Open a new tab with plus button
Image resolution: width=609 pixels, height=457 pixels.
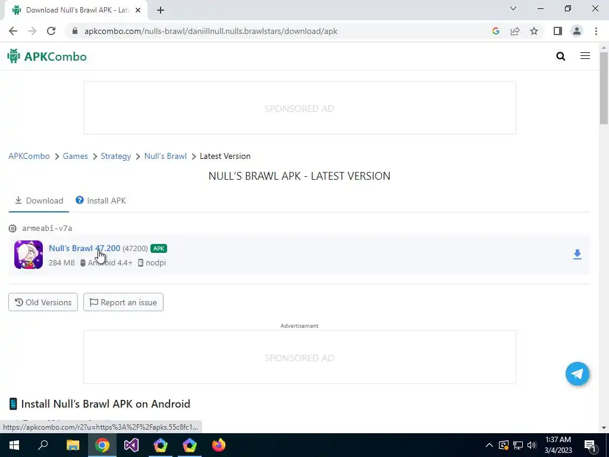coord(161,10)
